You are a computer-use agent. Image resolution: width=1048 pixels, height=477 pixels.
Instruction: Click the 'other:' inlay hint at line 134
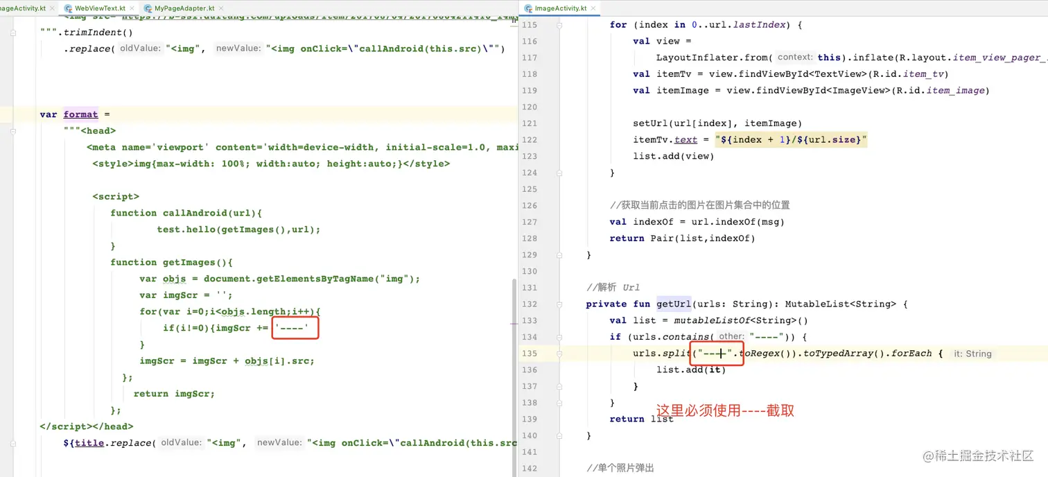(731, 337)
